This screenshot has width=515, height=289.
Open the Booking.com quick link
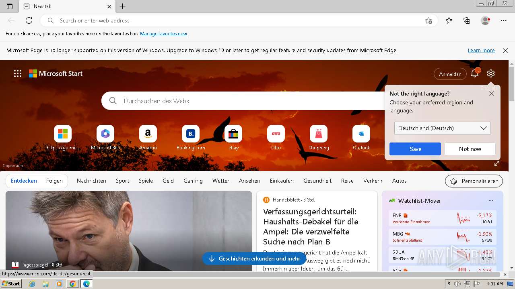[191, 138]
